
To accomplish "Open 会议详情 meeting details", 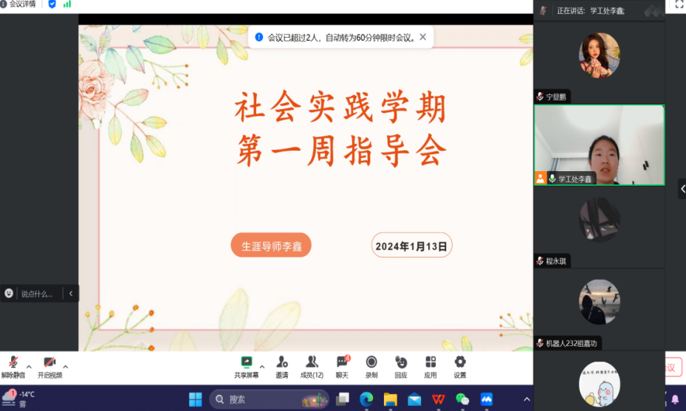I will click(x=18, y=4).
